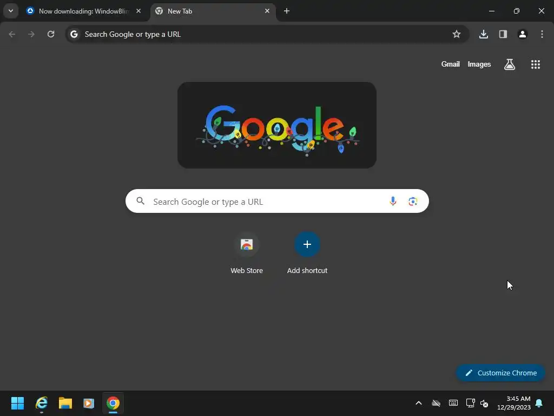The width and height of the screenshot is (554, 416).
Task: Open the Chrome profile icon
Action: point(523,34)
